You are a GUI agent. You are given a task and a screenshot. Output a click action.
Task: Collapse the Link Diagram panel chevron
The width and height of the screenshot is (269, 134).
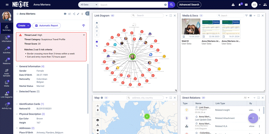[166, 16]
